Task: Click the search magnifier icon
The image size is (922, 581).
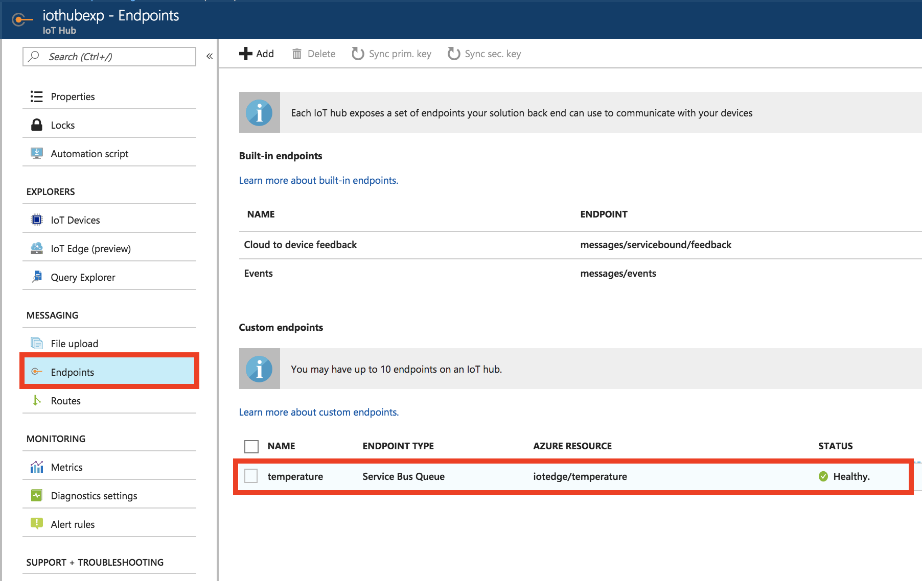Action: 34,56
